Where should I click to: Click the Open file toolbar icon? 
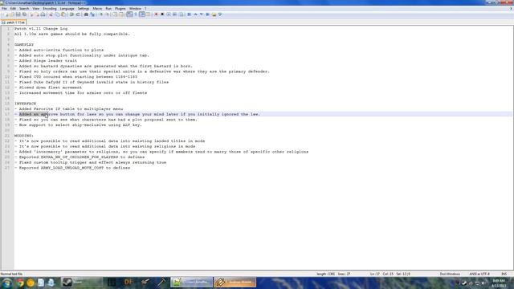12,14
